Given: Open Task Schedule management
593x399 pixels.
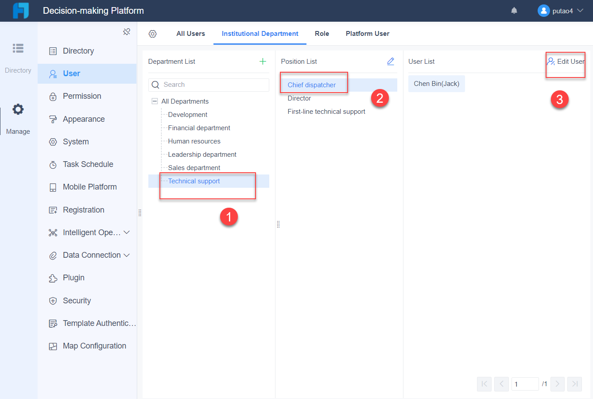Looking at the screenshot, I should coord(87,164).
